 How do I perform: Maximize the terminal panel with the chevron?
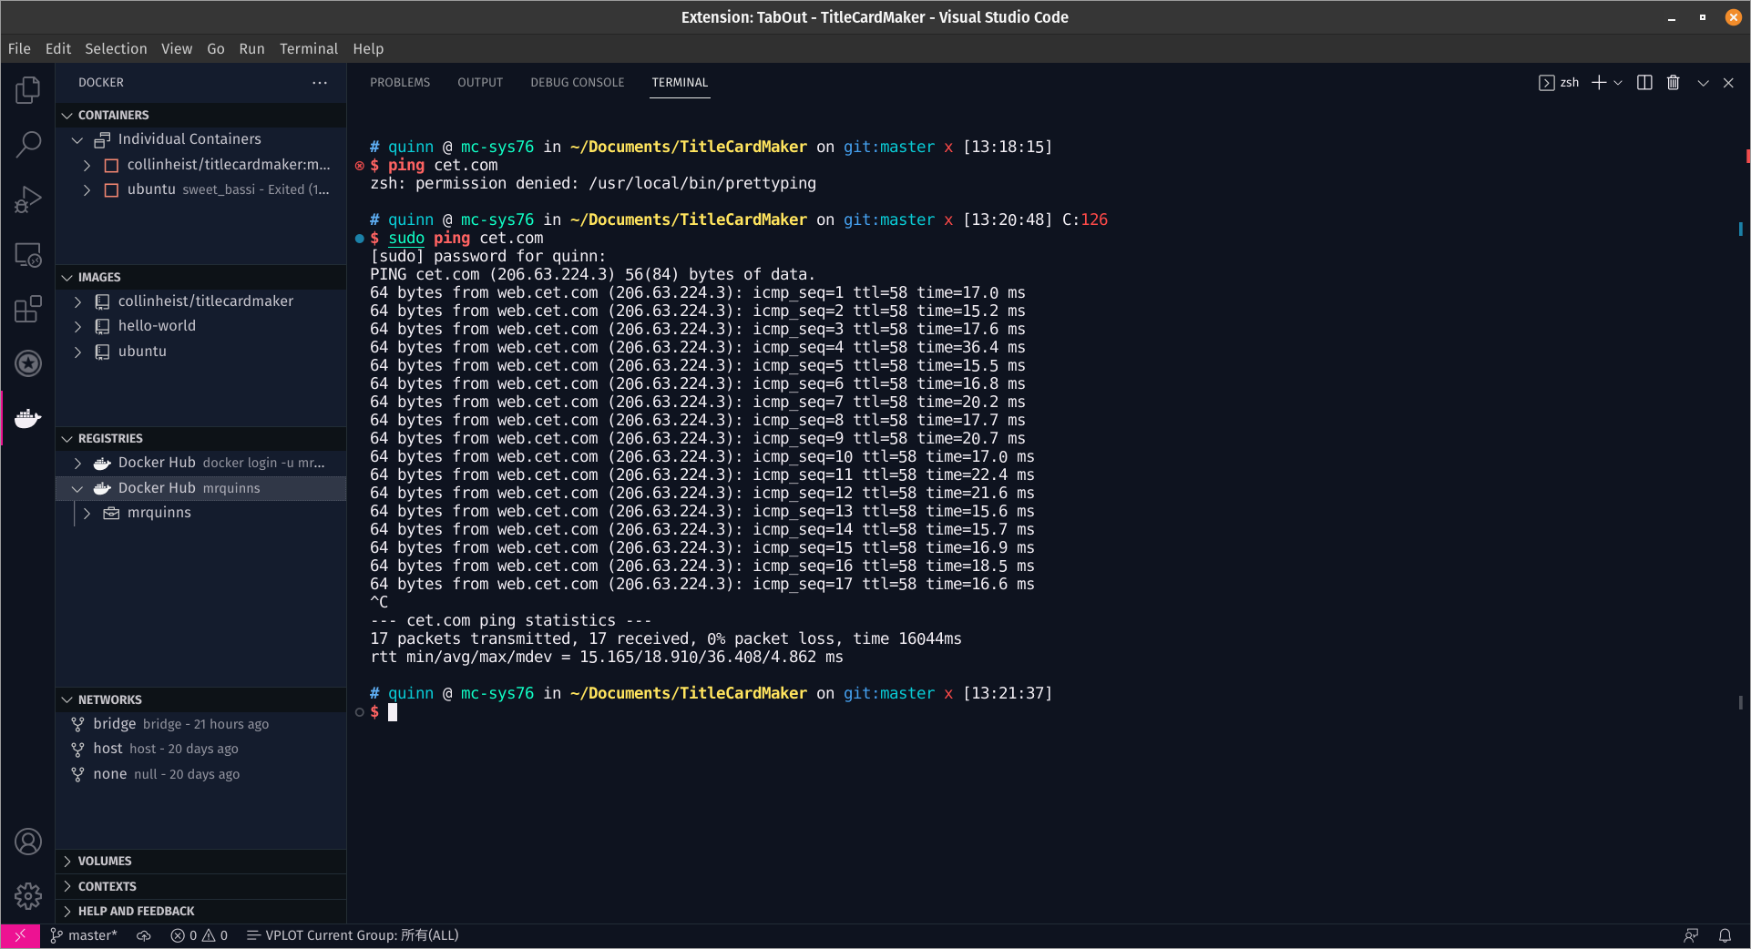pyautogui.click(x=1703, y=82)
